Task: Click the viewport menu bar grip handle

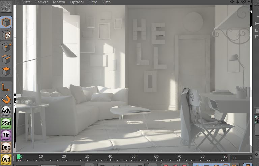Action: (x=17, y=2)
